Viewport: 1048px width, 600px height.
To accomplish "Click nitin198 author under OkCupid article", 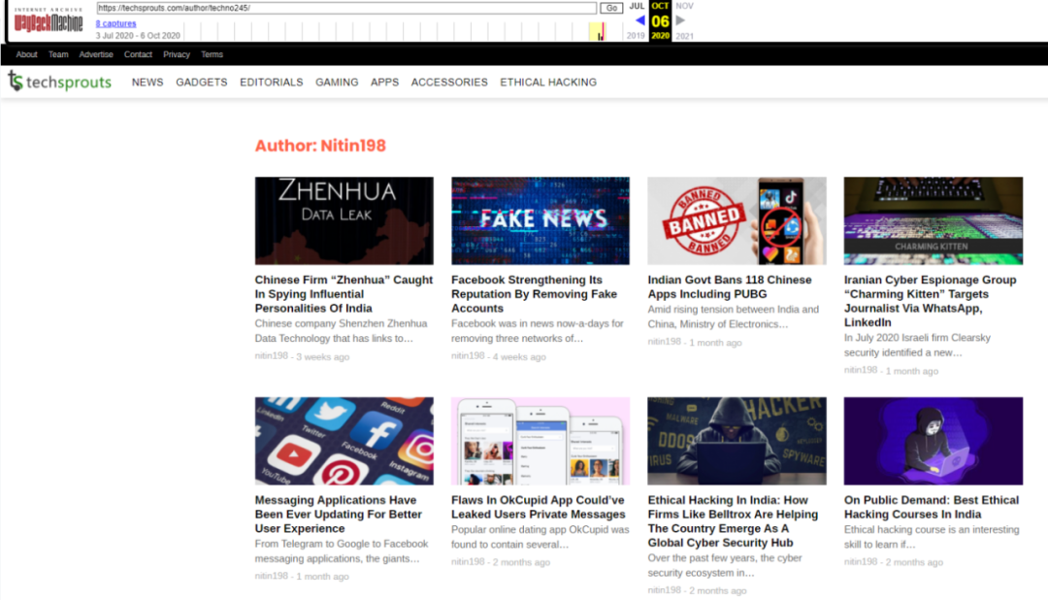I will click(467, 562).
